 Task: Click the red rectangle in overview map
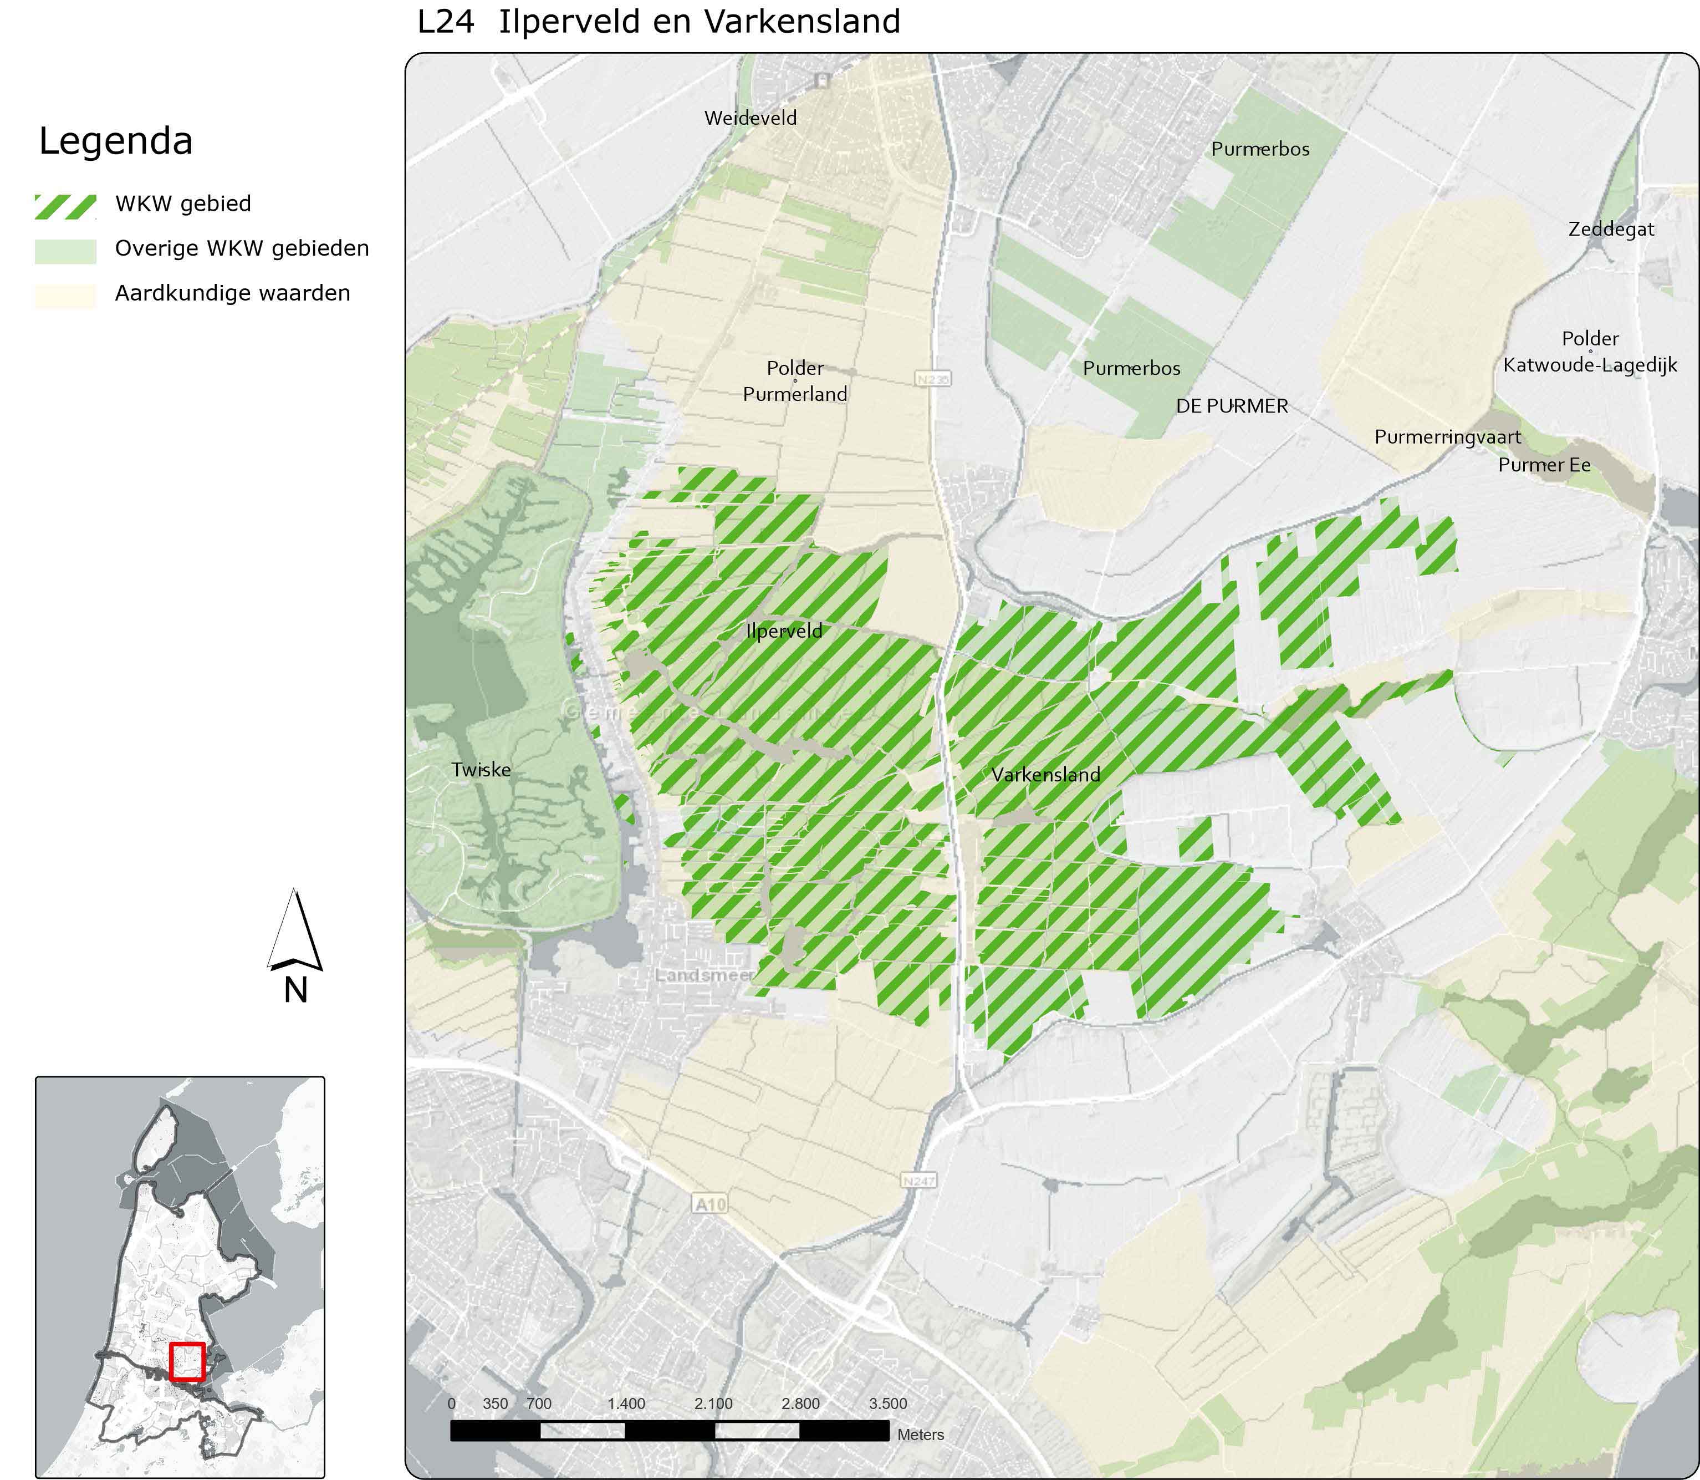187,1362
